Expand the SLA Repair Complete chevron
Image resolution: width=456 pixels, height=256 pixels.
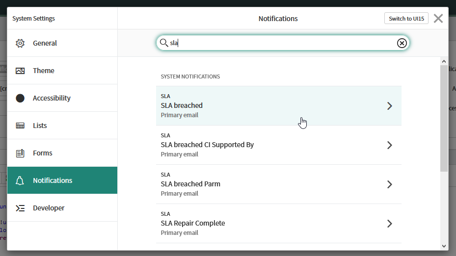390,224
